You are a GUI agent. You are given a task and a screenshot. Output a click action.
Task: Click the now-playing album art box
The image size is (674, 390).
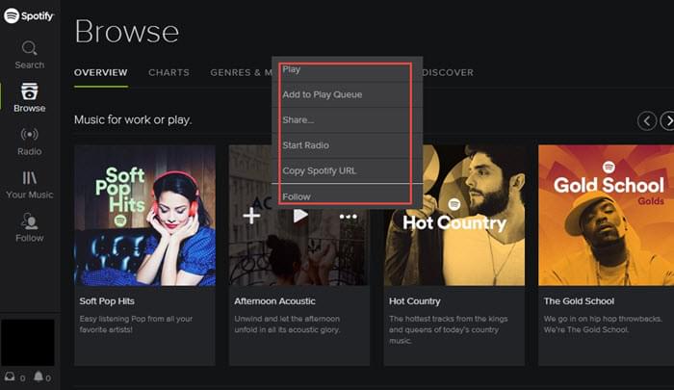(28, 342)
